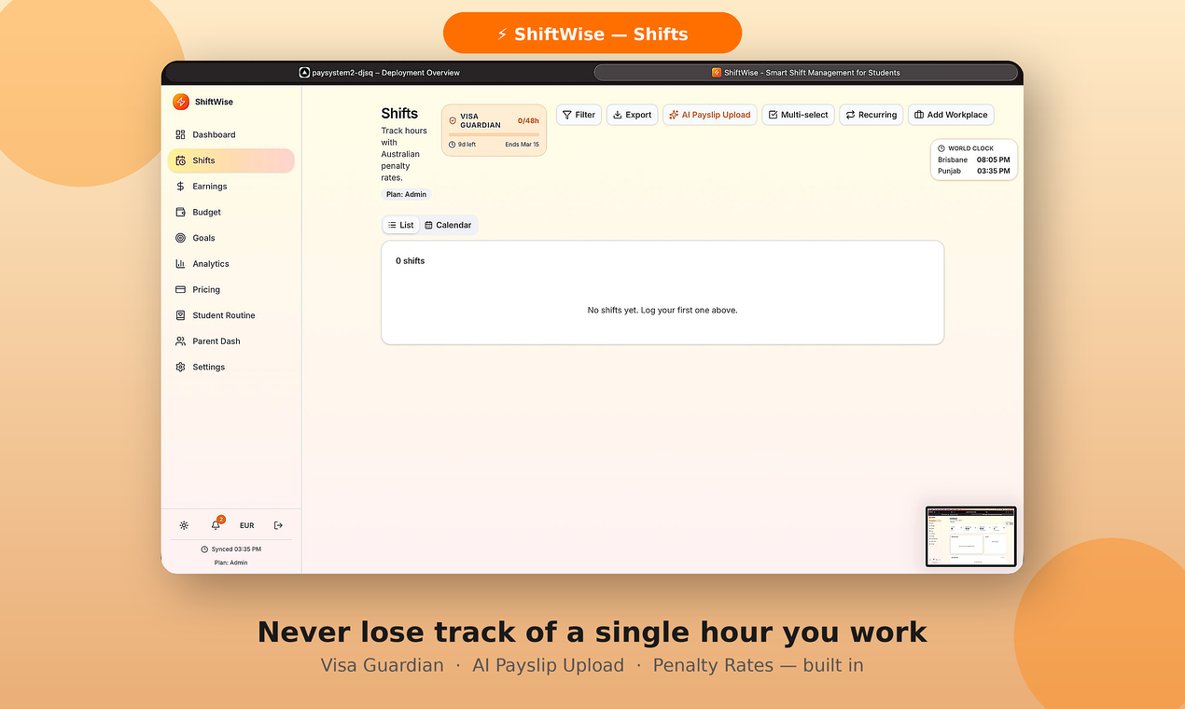
Task: Click the ShiftWise lightning logo icon
Action: [181, 102]
